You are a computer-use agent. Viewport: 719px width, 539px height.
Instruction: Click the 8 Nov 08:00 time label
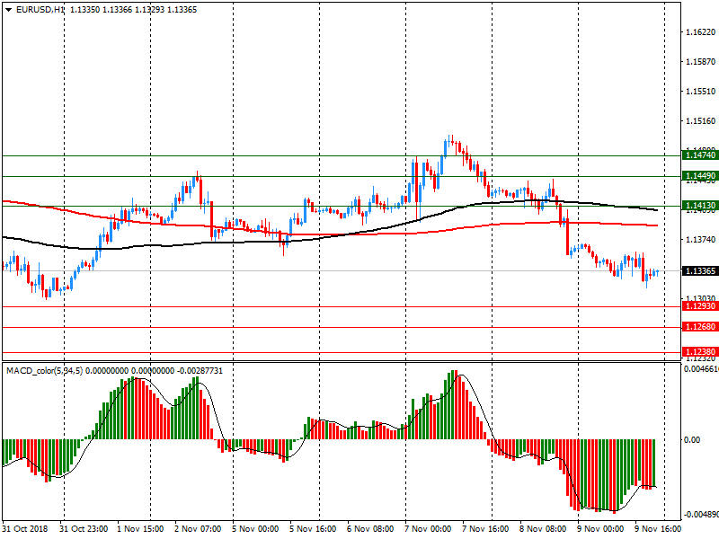541,529
